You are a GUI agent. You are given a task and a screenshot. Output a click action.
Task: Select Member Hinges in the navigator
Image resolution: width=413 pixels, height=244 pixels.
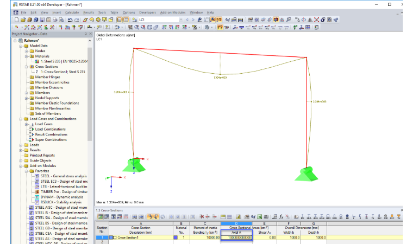pyautogui.click(x=47, y=77)
